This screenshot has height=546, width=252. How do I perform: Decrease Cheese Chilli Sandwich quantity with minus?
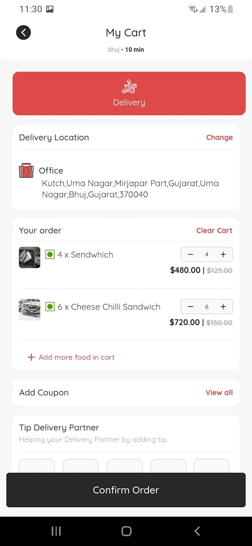coord(190,307)
